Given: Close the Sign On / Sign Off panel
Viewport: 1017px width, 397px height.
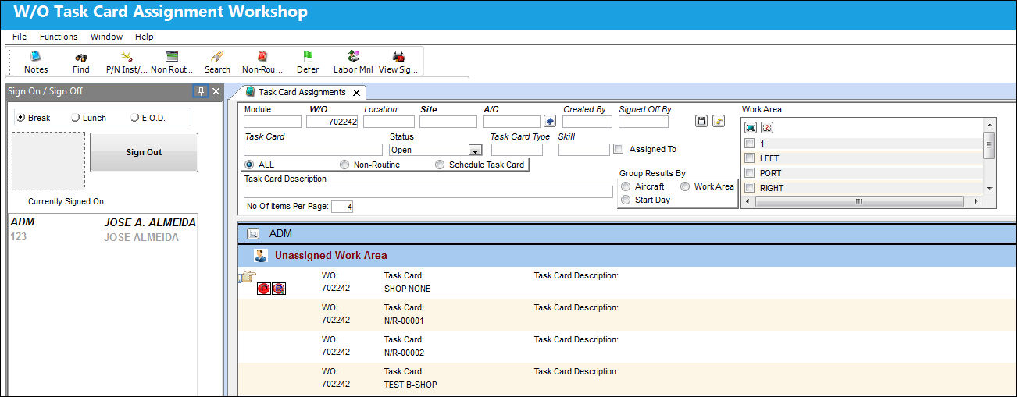Looking at the screenshot, I should pyautogui.click(x=216, y=91).
